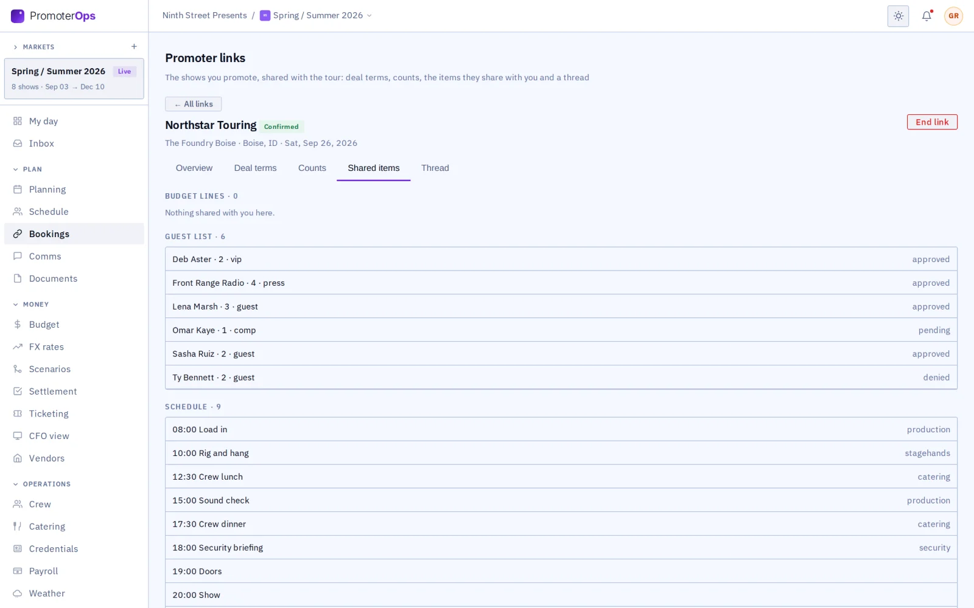Open Vendors in the sidebar
This screenshot has height=608, width=974.
pyautogui.click(x=74, y=458)
